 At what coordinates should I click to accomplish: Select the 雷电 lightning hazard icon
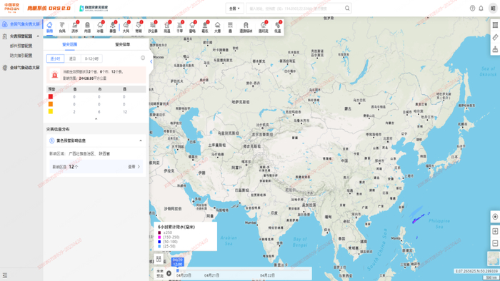pyautogui.click(x=192, y=27)
